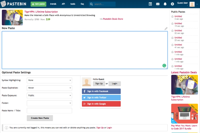Open the trends menu item
The width and height of the screenshot is (200, 133).
coord(53,4)
